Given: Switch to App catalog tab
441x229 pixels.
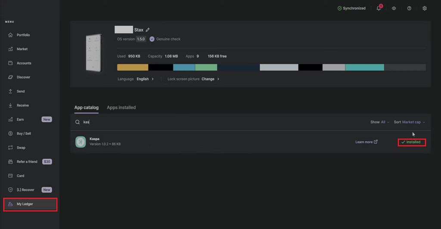Looking at the screenshot, I should coord(86,107).
